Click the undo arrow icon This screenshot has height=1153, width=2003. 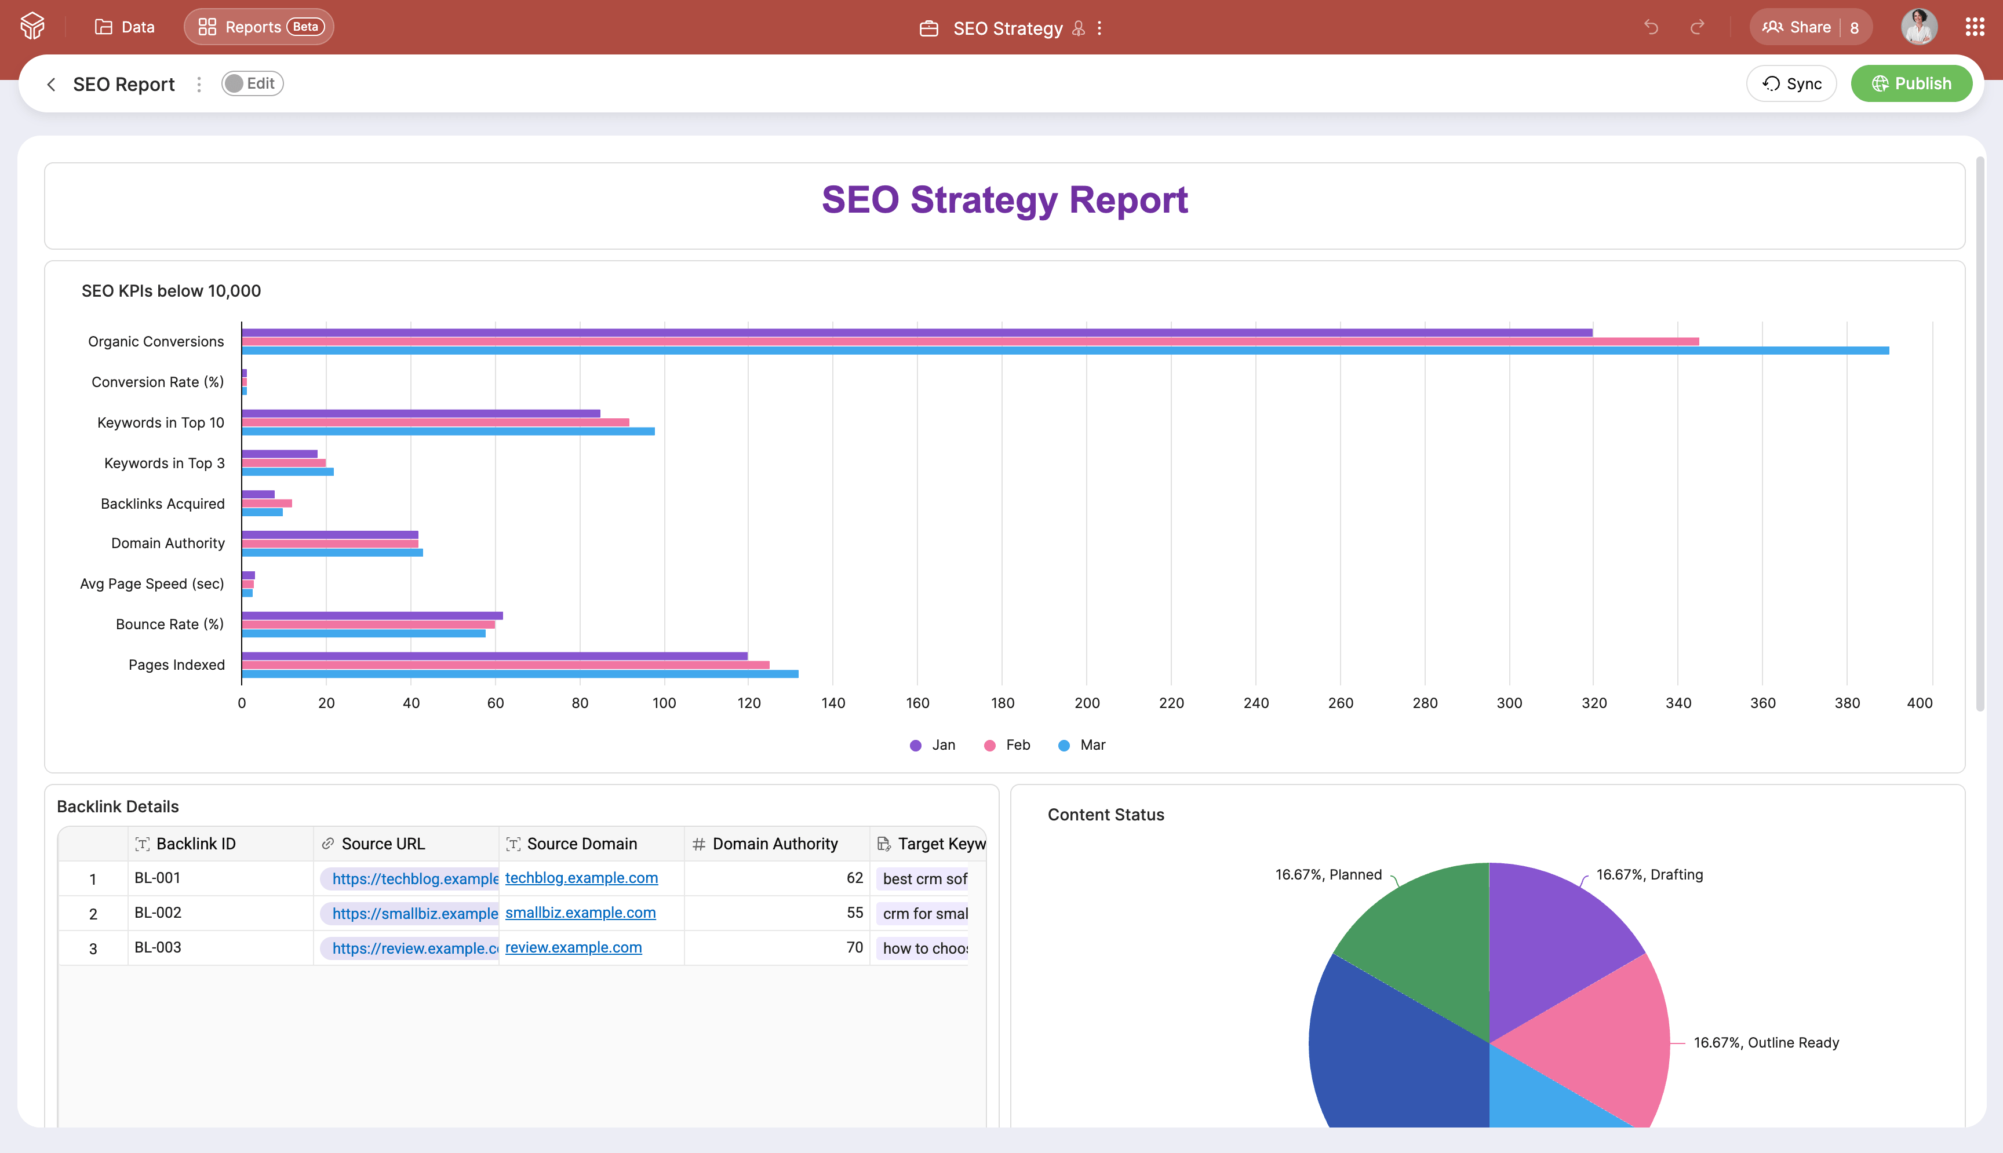tap(1651, 27)
